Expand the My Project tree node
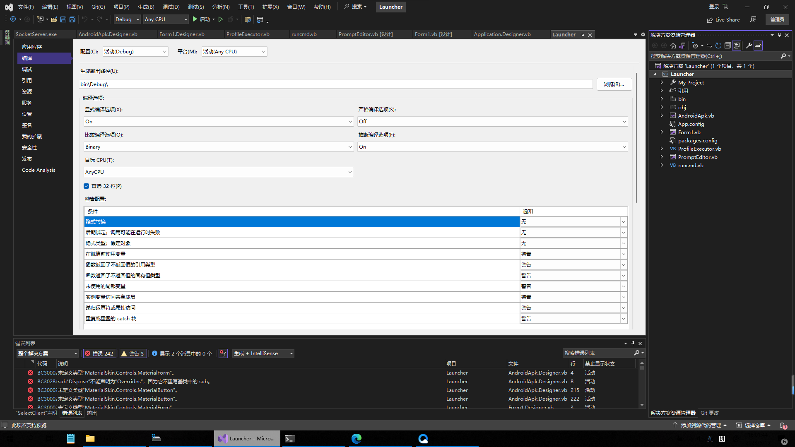 (x=662, y=82)
